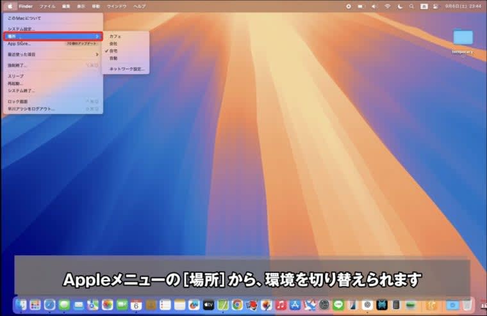
Task: Select Temporary folder on desktop
Action: pos(463,38)
